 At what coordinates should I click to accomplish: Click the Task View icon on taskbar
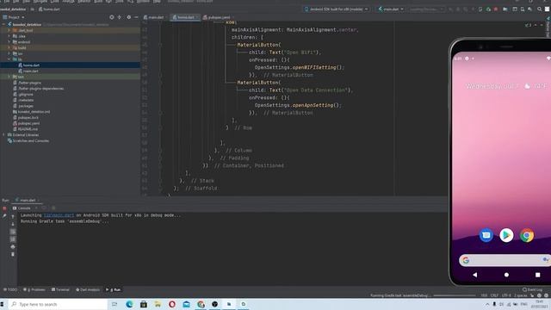pyautogui.click(x=115, y=304)
